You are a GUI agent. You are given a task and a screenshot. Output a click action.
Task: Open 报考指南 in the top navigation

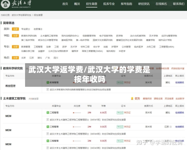pos(126,4)
